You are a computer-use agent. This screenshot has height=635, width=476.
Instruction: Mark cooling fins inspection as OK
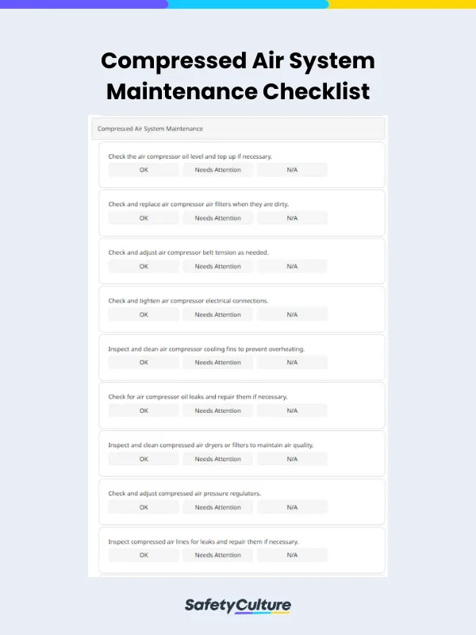tap(143, 363)
